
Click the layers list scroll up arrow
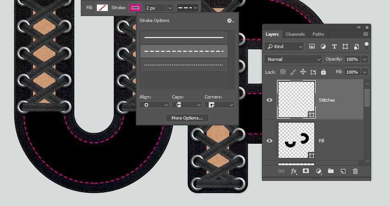point(367,84)
